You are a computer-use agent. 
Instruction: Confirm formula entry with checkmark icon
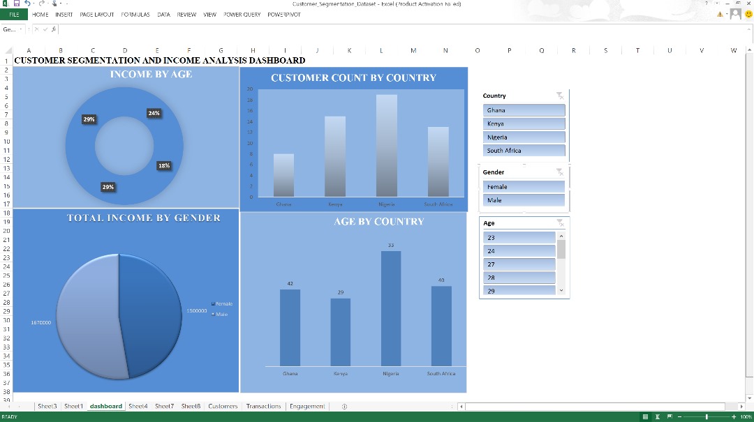tap(45, 29)
